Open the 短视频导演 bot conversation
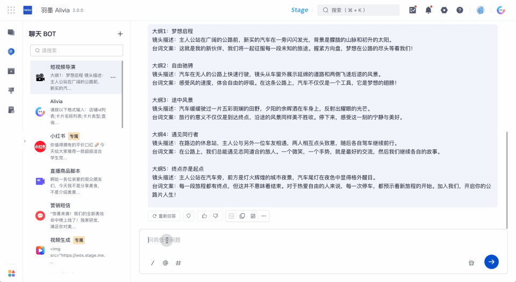The width and height of the screenshot is (516, 282). [x=76, y=77]
